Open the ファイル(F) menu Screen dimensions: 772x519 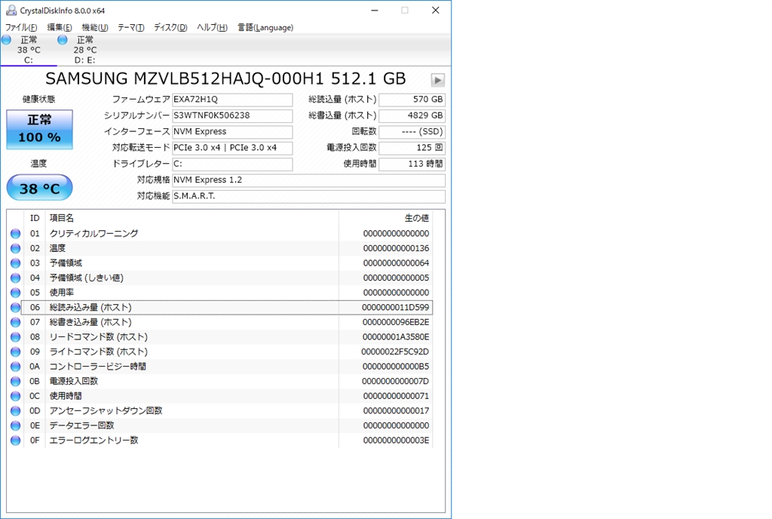point(21,28)
